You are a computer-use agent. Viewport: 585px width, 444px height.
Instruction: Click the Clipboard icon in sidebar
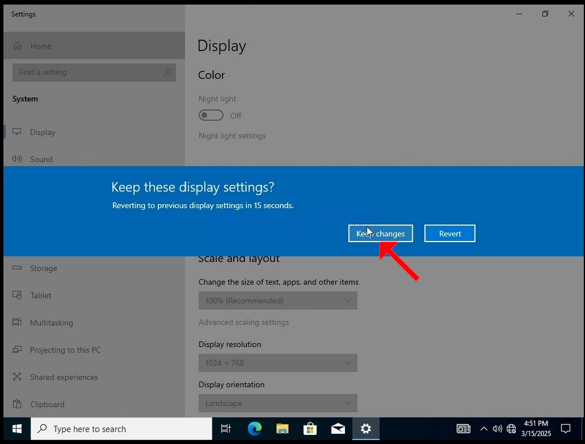click(17, 404)
